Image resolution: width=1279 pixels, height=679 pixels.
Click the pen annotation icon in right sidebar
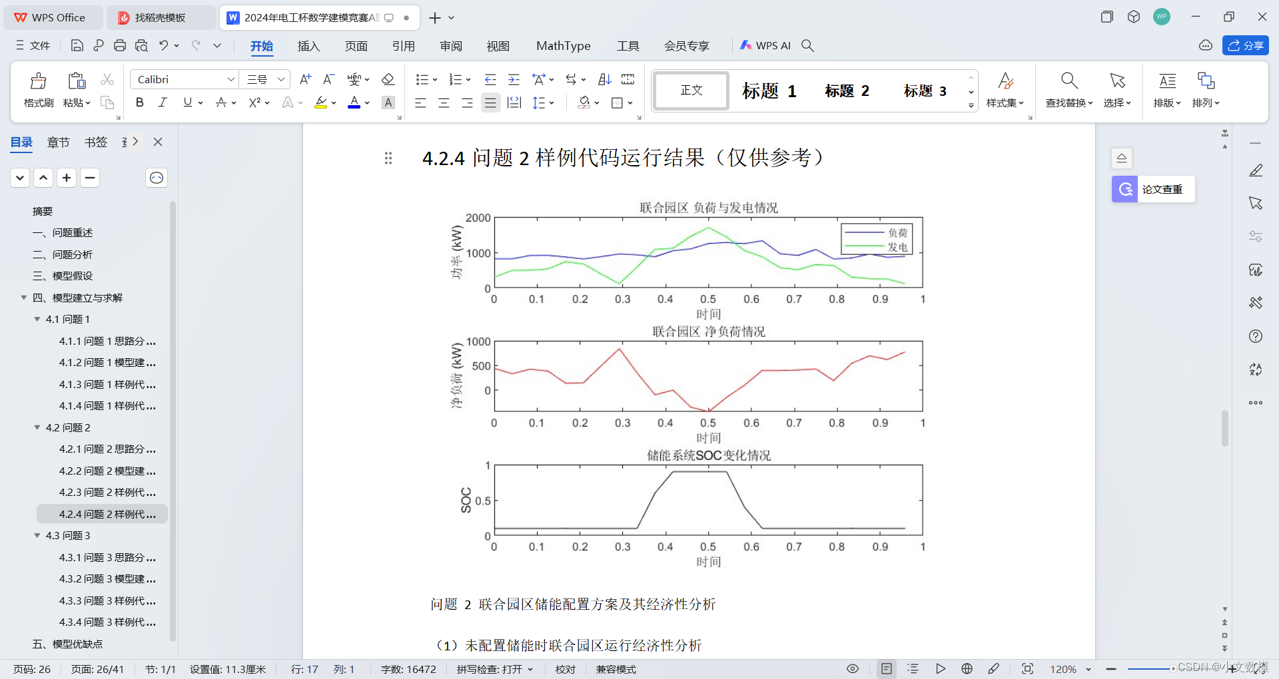coord(1256,170)
